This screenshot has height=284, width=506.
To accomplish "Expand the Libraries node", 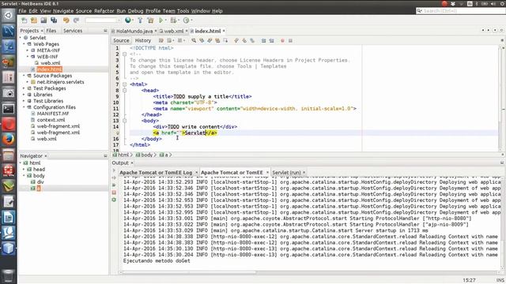I will click(x=25, y=95).
